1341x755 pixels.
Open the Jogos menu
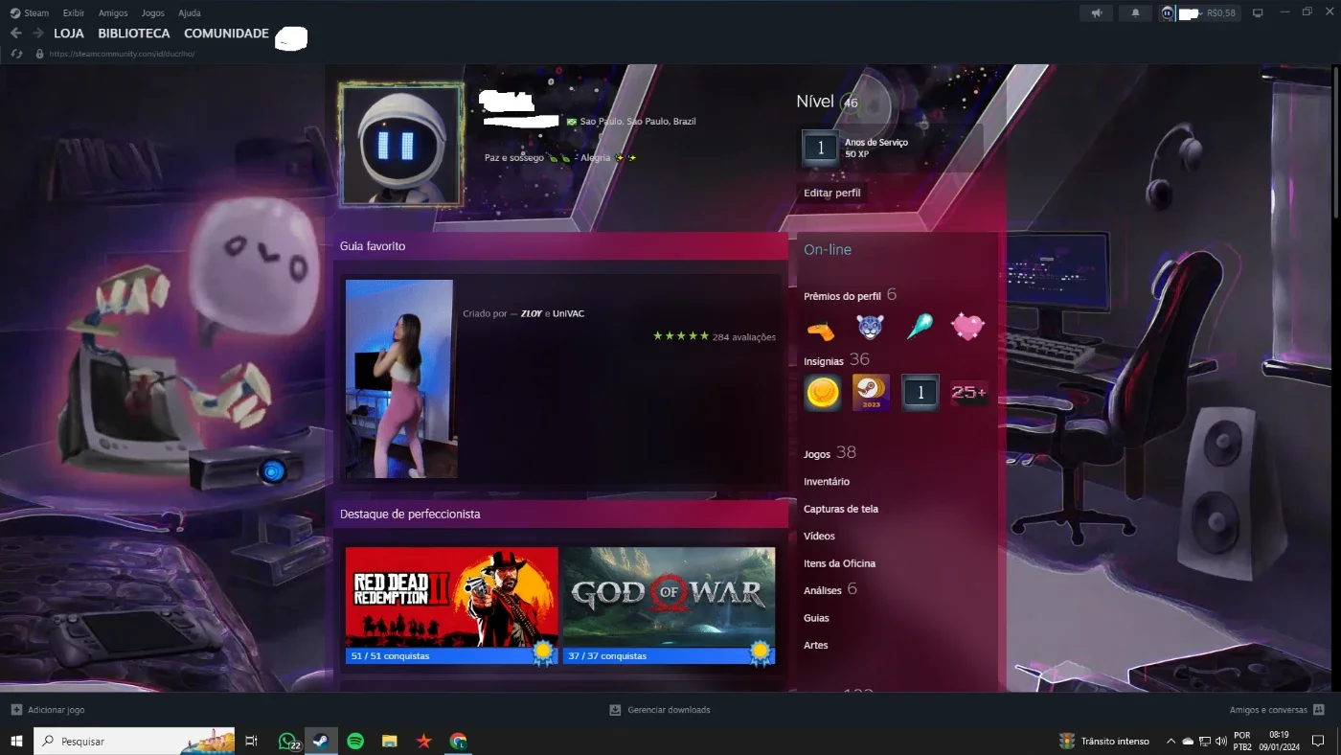pos(152,13)
